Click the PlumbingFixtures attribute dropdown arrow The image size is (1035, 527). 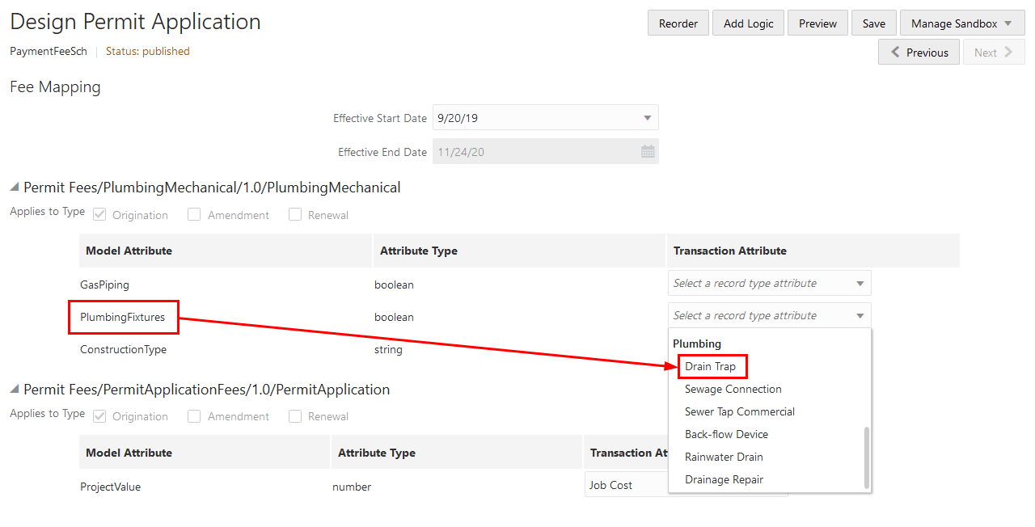(x=859, y=315)
